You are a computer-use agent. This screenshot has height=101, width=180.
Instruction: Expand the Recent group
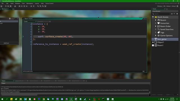coord(156,20)
